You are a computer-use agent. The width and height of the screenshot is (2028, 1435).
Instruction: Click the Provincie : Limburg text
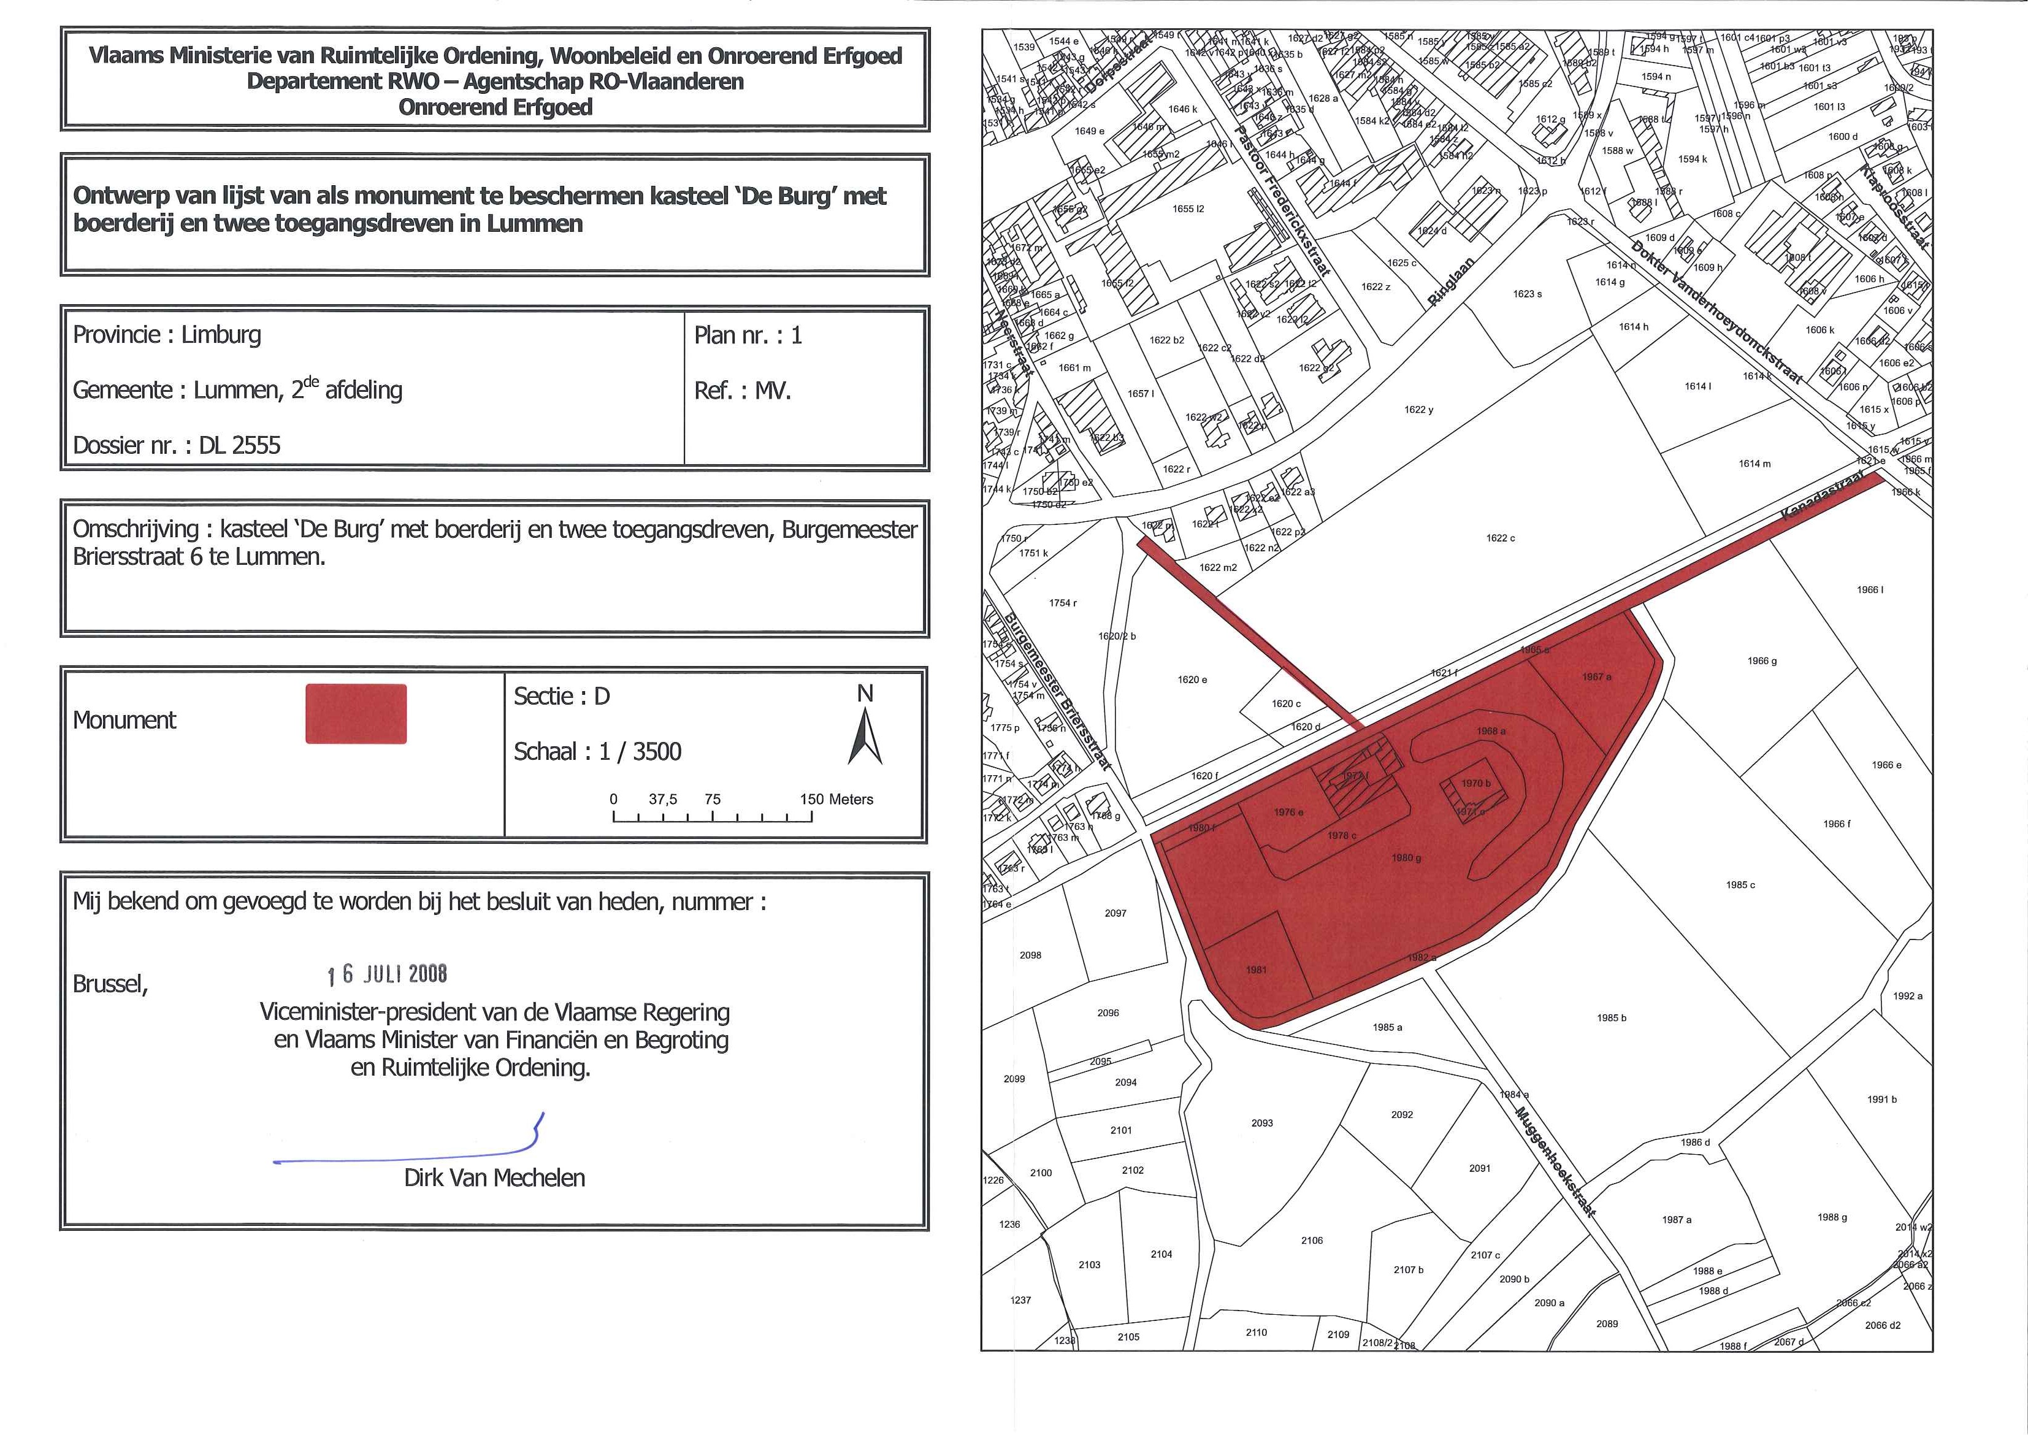(167, 335)
